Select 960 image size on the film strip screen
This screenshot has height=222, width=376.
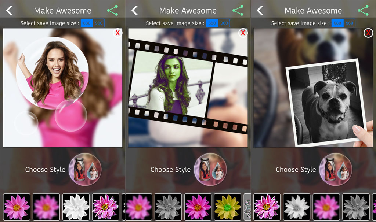[224, 23]
